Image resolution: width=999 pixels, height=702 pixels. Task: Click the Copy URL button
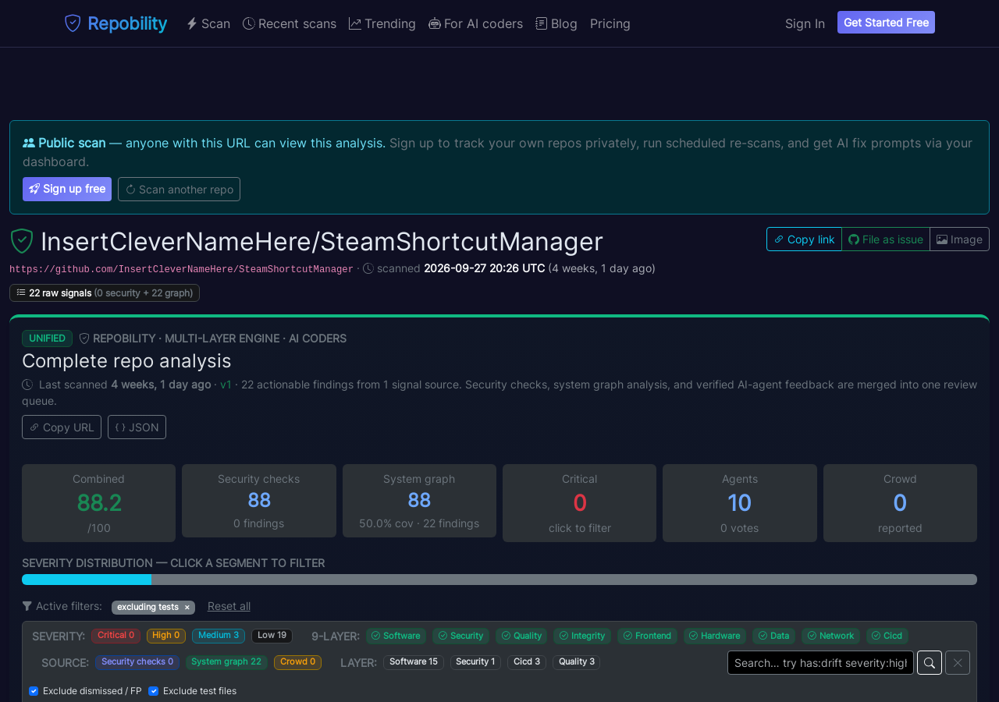(x=62, y=427)
